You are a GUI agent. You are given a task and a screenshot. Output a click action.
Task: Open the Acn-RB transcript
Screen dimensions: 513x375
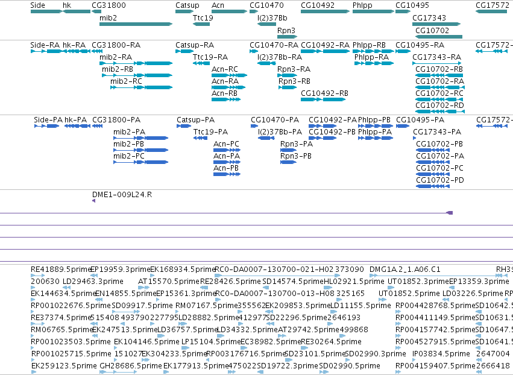pos(226,99)
